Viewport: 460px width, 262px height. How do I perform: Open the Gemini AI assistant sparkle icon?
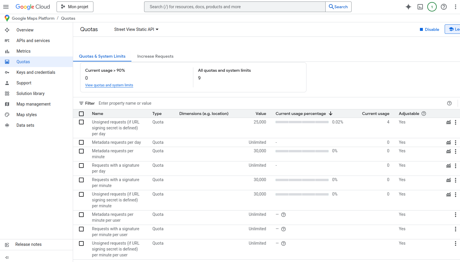(x=408, y=7)
